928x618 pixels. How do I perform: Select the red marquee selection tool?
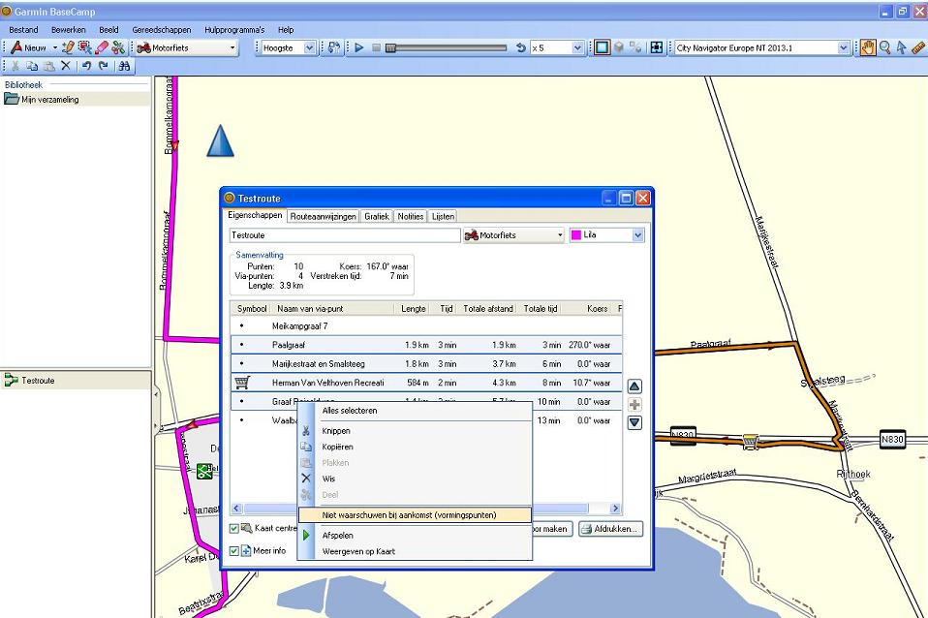click(x=84, y=48)
